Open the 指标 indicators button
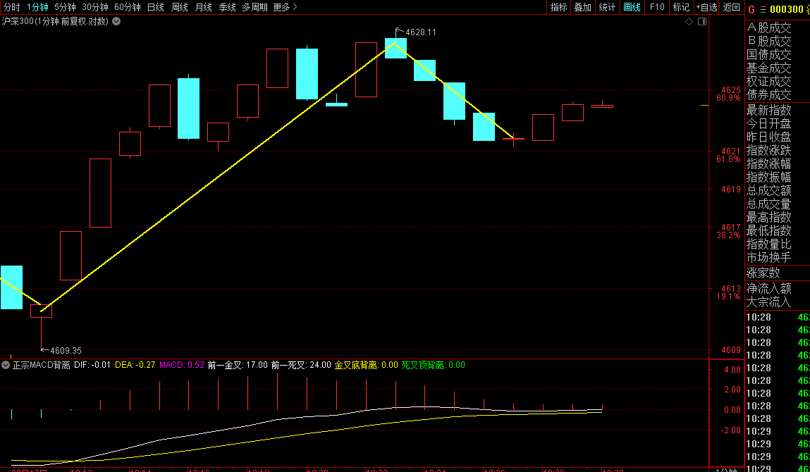Image resolution: width=810 pixels, height=472 pixels. point(558,7)
